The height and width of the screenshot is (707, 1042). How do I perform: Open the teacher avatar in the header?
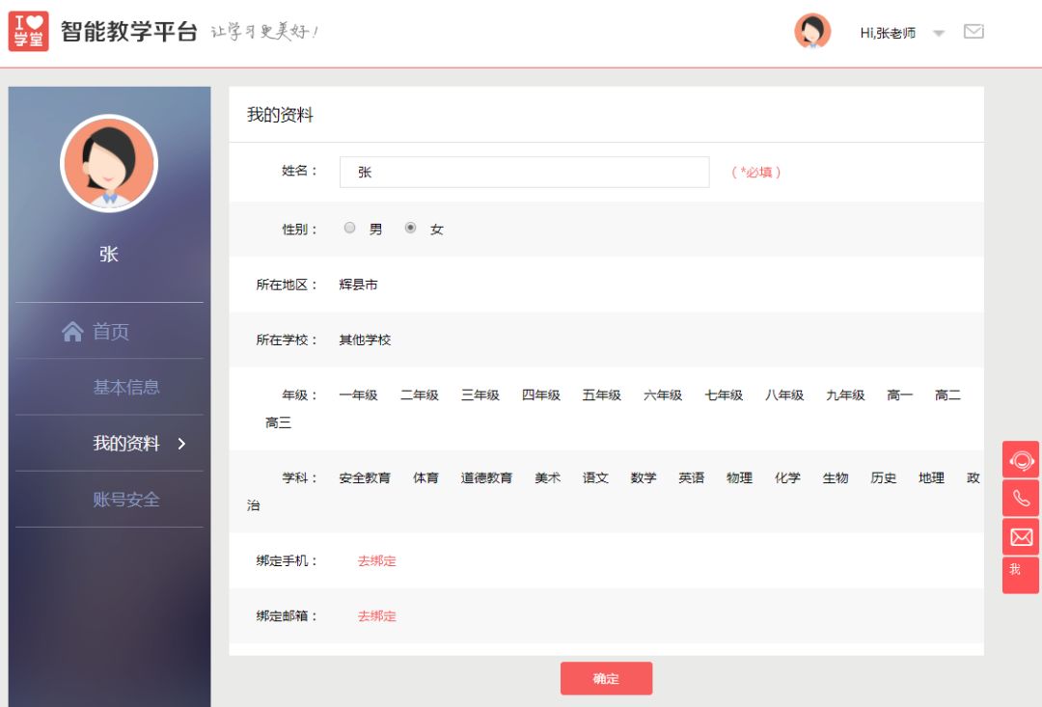click(811, 31)
